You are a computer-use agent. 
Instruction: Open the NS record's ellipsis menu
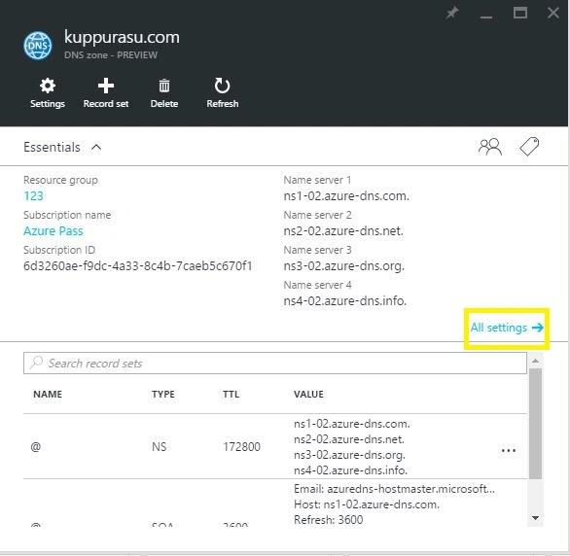click(x=508, y=450)
